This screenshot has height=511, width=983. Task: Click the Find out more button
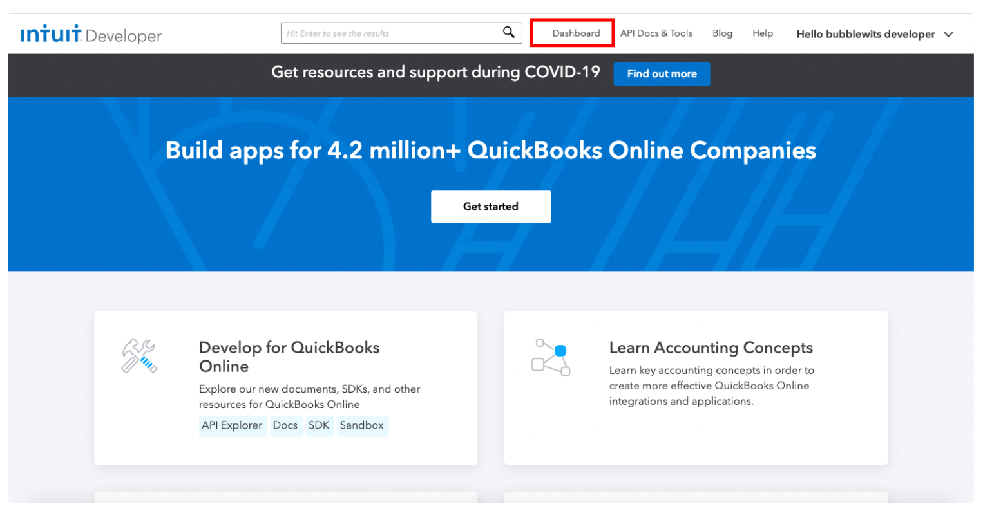click(662, 73)
